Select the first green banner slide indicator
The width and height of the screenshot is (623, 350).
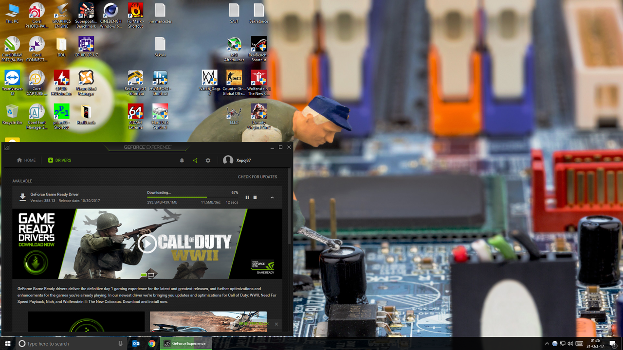(144, 275)
